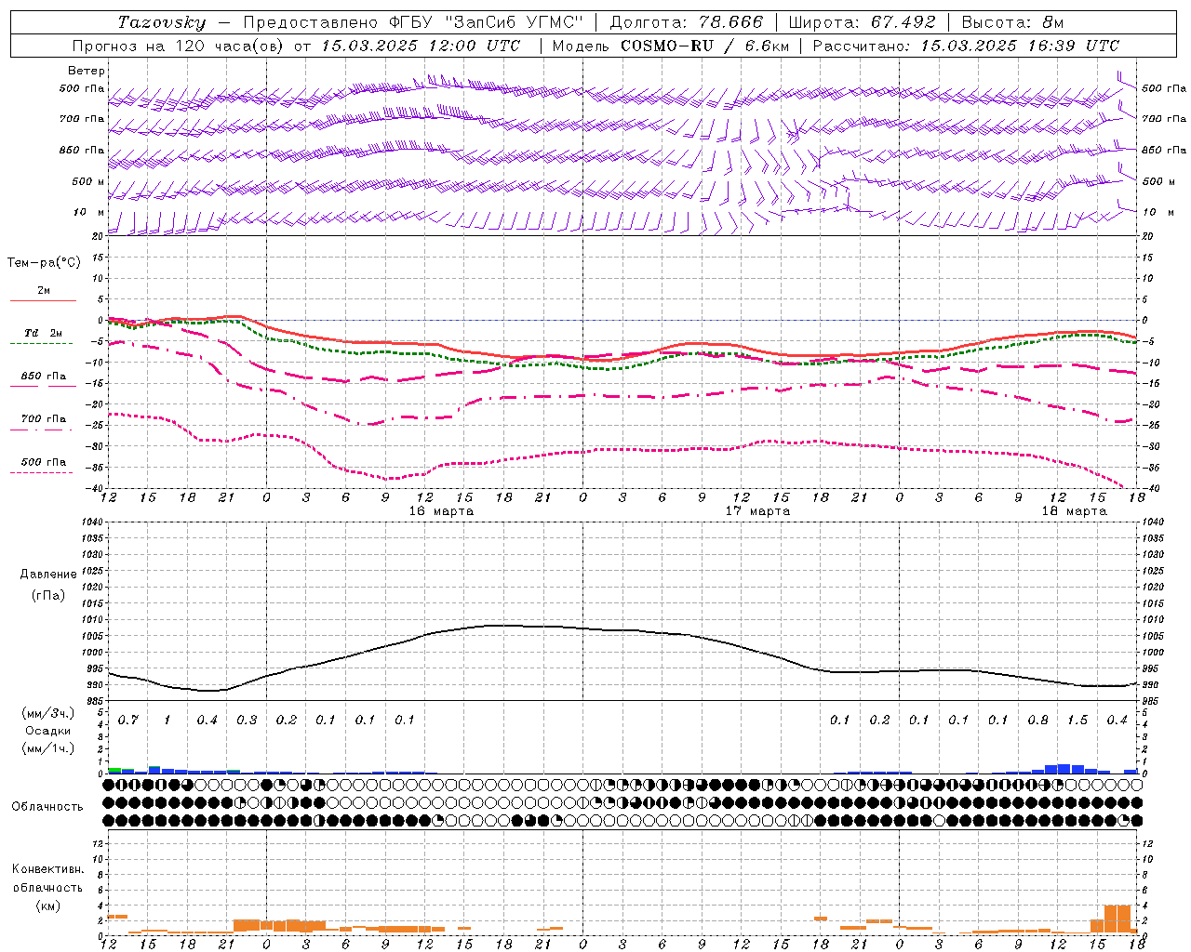Click the Ветер panel label

click(x=87, y=71)
